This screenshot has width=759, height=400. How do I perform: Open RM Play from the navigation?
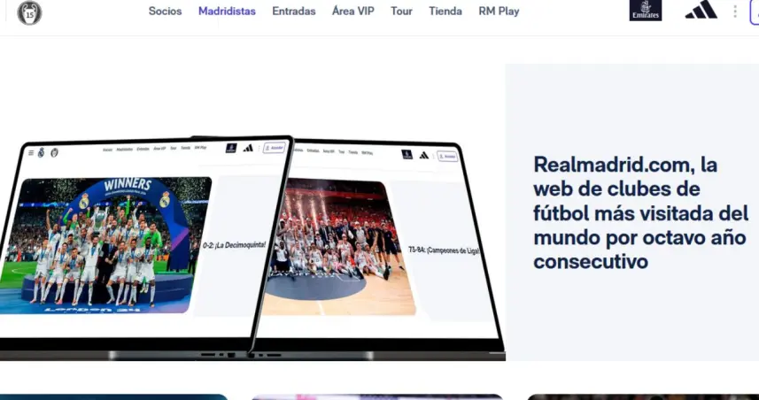[499, 12]
